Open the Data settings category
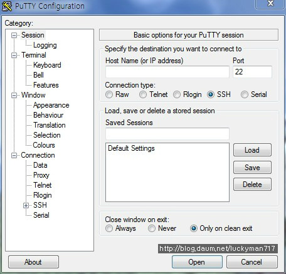This screenshot has width=286, height=274. click(x=40, y=165)
